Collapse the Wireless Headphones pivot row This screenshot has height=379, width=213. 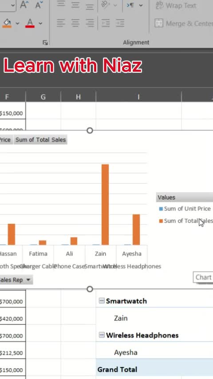click(102, 335)
